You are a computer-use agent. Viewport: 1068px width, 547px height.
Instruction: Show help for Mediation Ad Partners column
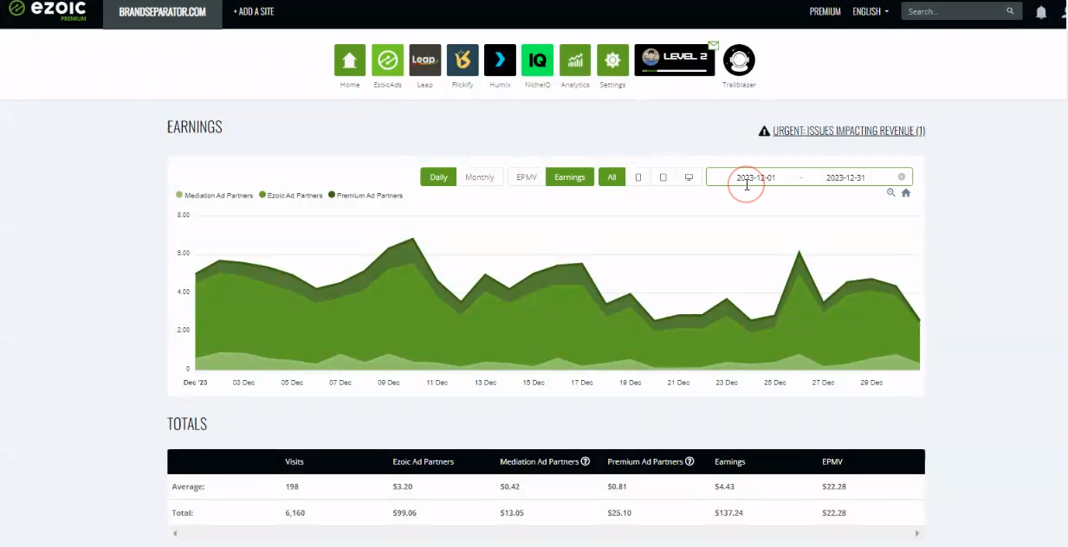pyautogui.click(x=586, y=461)
